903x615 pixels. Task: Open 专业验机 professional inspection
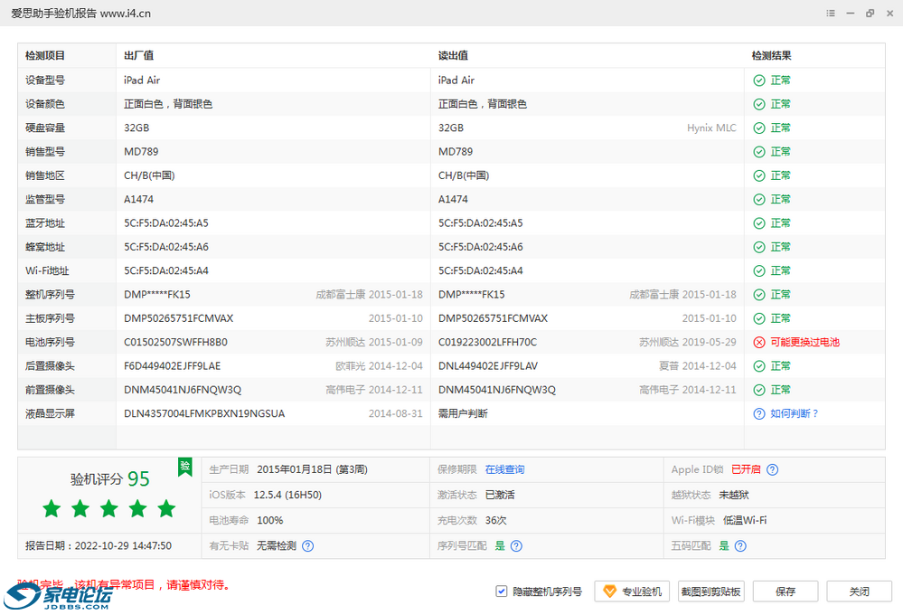tap(632, 591)
